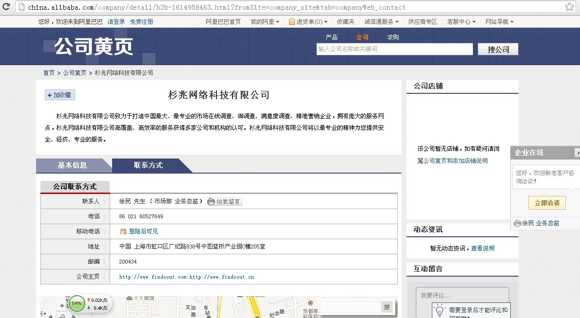Expand the 客服中心 dropdown
Viewport: 580px width, 318px height.
coord(461,22)
